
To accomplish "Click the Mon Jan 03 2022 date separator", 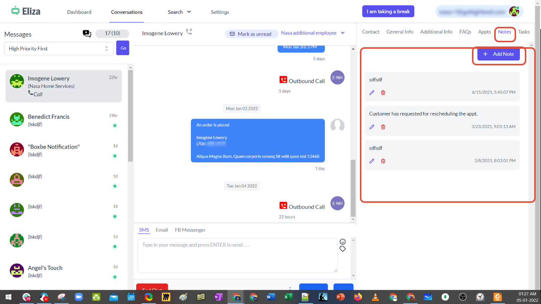I will tap(242, 108).
